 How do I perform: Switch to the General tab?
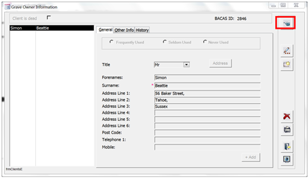click(105, 30)
